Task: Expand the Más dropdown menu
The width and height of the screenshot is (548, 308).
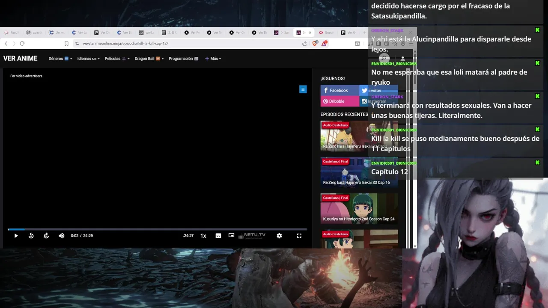Action: pyautogui.click(x=213, y=59)
